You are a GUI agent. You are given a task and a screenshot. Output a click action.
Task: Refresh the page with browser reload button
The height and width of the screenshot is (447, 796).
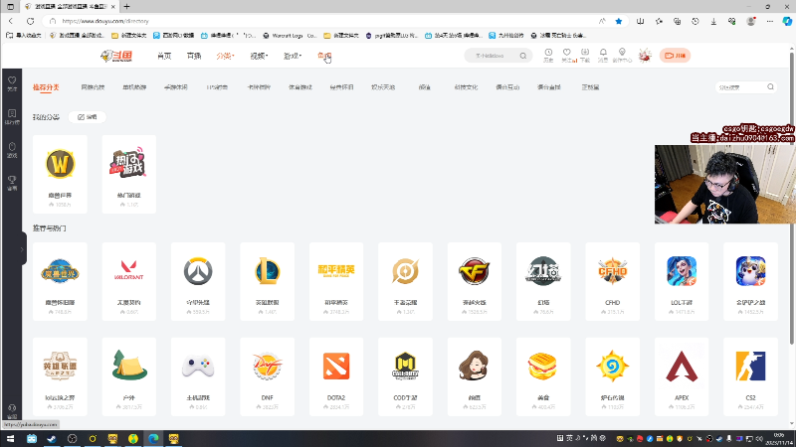tap(31, 21)
